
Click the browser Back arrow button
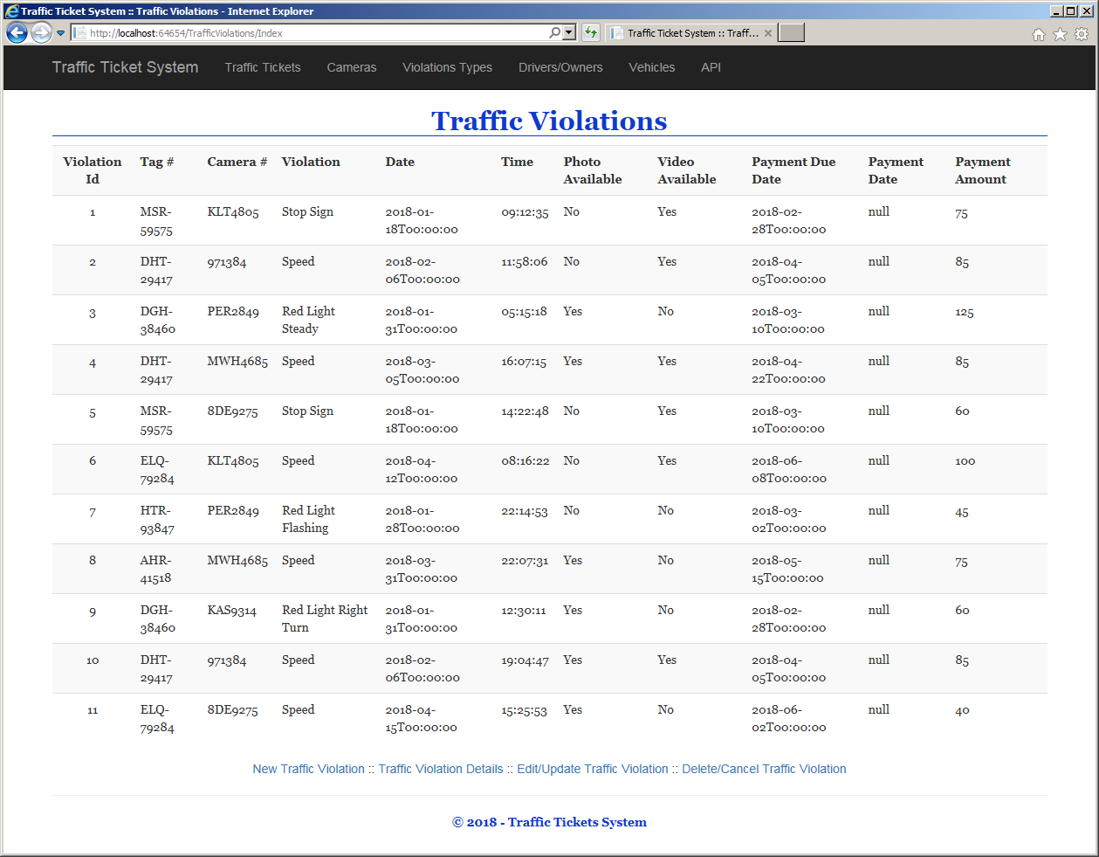(x=17, y=33)
